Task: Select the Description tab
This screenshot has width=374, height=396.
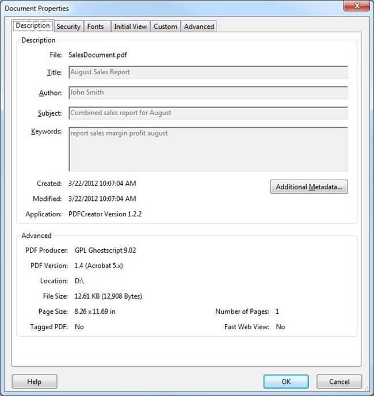Action: (33, 26)
